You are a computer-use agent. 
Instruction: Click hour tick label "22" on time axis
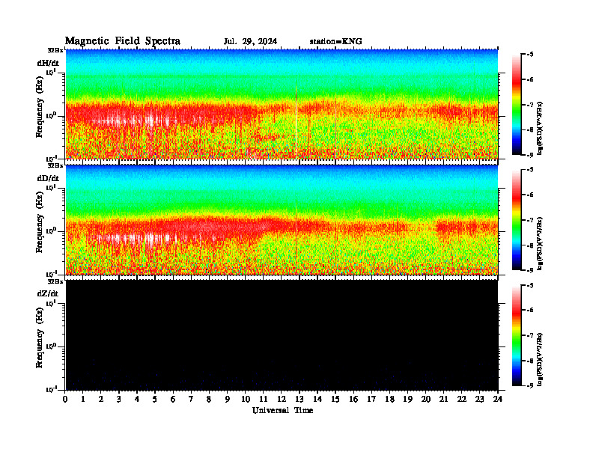(462, 399)
